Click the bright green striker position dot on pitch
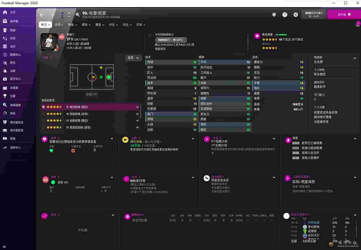The image size is (361, 250). (x=109, y=77)
